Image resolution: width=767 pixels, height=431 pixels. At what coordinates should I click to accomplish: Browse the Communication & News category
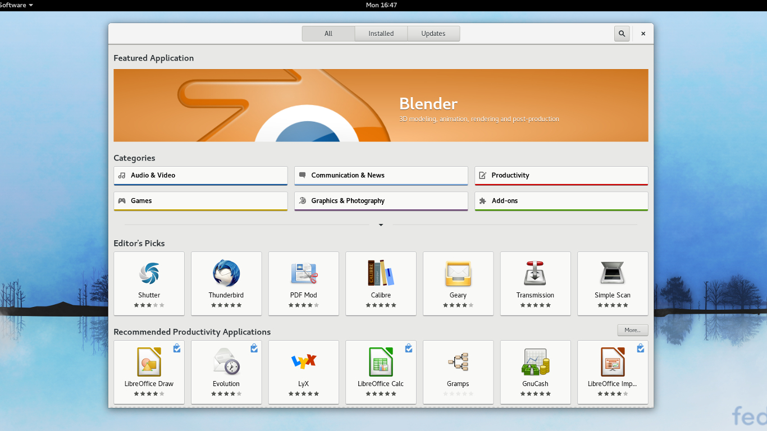(x=381, y=176)
